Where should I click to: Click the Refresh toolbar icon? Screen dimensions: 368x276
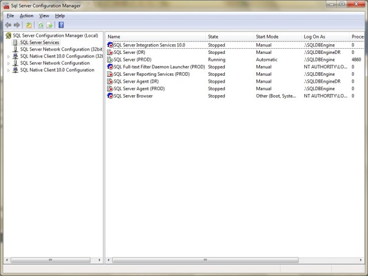(x=41, y=25)
